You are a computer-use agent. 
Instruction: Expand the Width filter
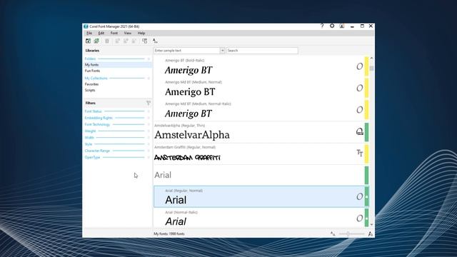[x=117, y=138]
